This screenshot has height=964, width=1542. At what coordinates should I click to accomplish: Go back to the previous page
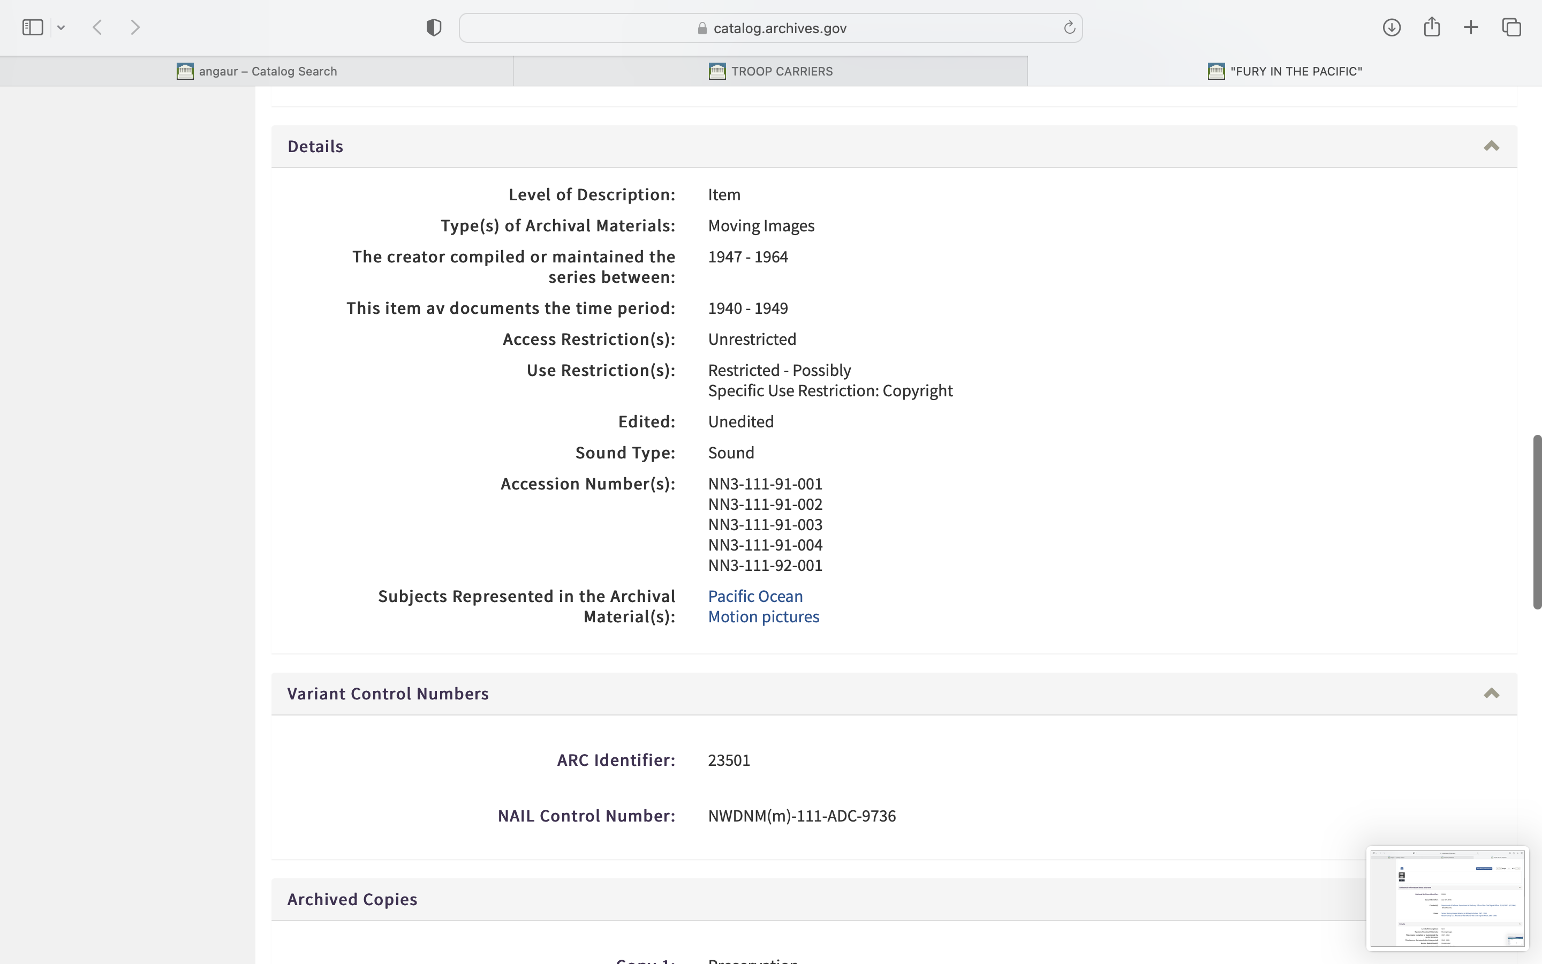click(x=97, y=27)
